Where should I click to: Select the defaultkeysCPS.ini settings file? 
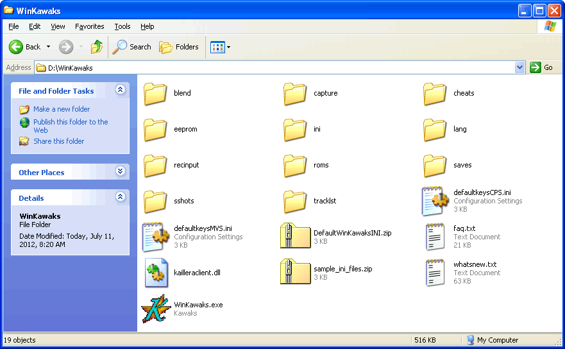tap(435, 201)
